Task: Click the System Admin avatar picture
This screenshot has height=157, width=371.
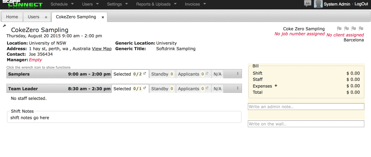Action: click(318, 4)
